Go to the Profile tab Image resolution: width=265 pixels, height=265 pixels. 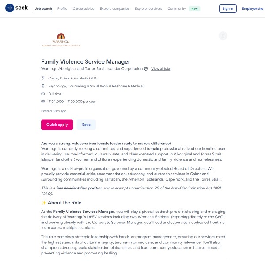tap(62, 8)
